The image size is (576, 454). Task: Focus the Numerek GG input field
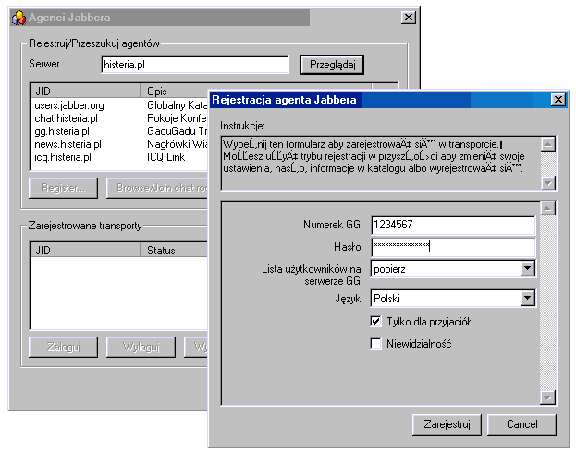pos(452,225)
